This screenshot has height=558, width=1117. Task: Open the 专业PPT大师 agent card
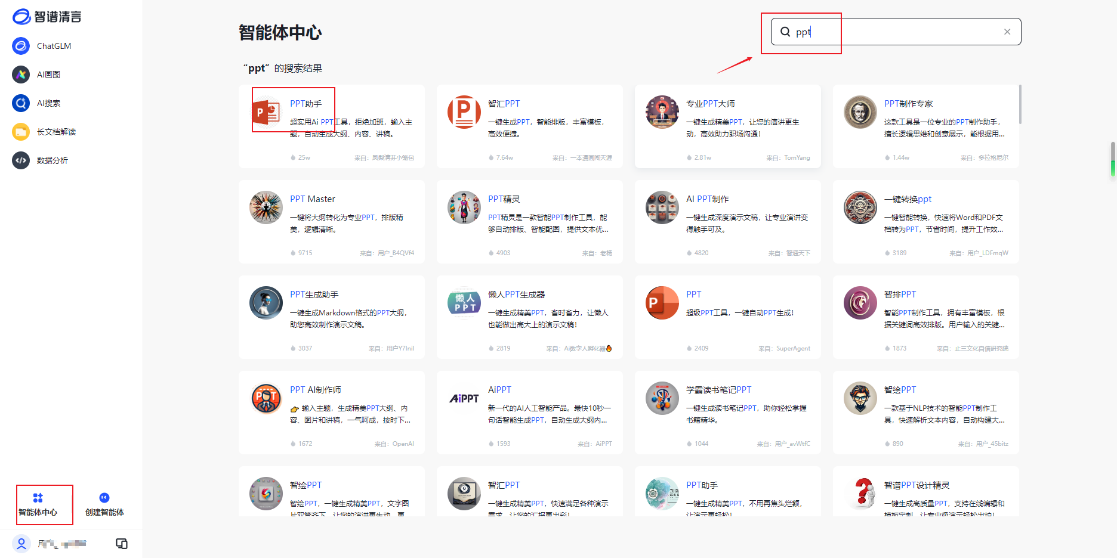pos(727,126)
